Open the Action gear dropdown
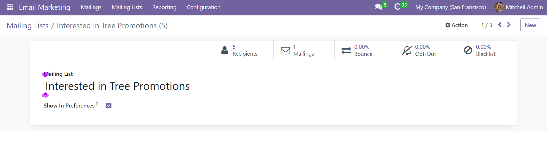 coord(456,25)
